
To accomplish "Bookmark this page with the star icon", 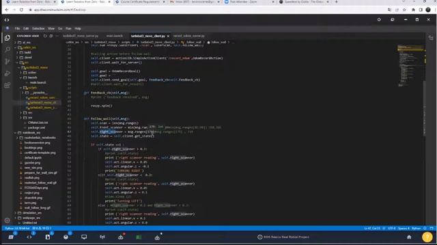I will click(405, 10).
